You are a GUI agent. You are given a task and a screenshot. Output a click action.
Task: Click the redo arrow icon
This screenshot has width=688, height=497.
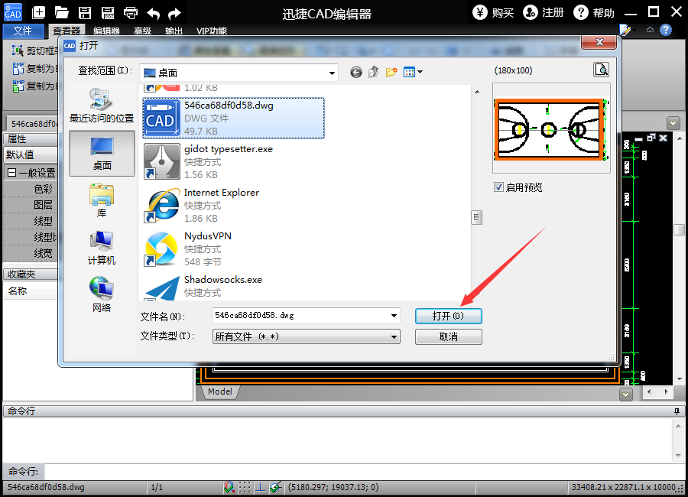tap(174, 14)
